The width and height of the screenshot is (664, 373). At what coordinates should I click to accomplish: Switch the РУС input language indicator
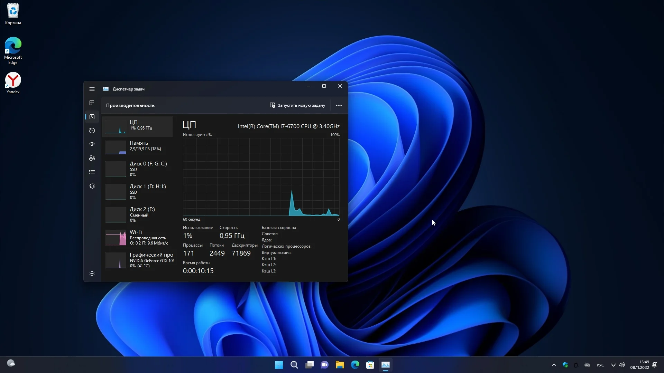coord(600,365)
